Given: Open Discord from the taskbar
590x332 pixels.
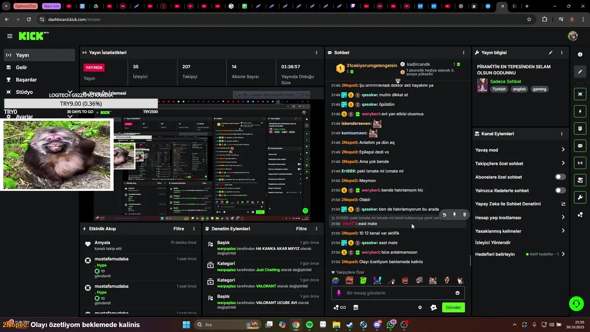Looking at the screenshot, I should pos(377,325).
